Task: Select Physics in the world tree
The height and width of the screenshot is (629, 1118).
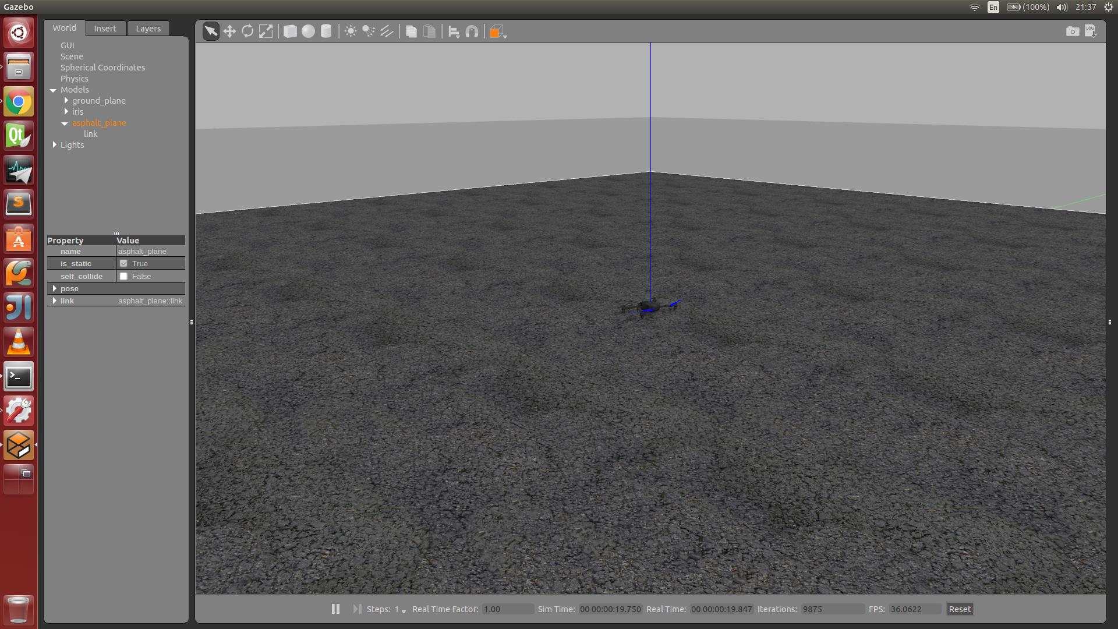Action: pos(75,79)
